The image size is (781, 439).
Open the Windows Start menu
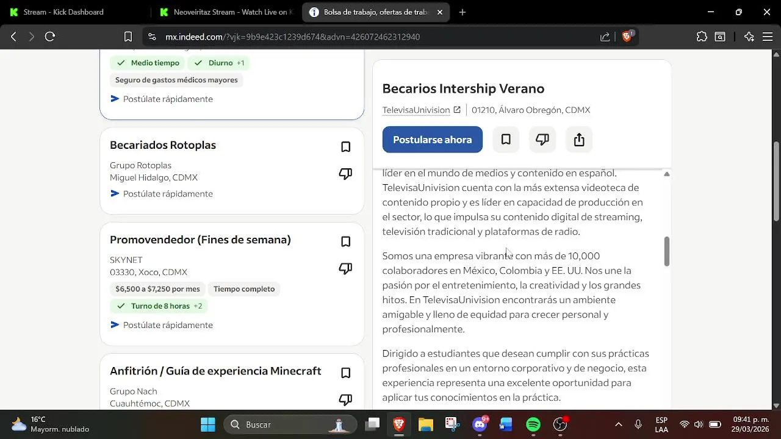click(208, 424)
